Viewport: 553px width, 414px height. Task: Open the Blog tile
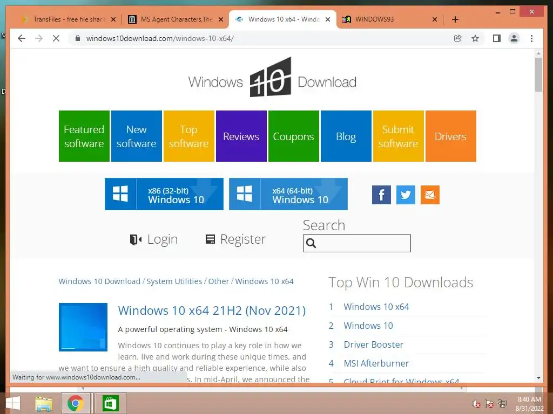pyautogui.click(x=346, y=136)
